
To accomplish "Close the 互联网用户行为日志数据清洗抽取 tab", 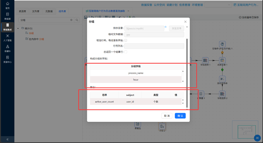I will pyautogui.click(x=128, y=11).
